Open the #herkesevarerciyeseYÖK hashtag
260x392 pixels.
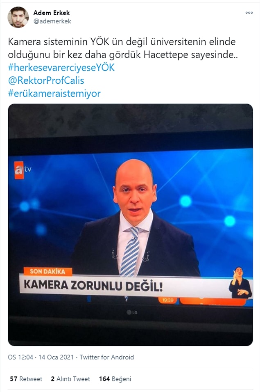coord(61,67)
